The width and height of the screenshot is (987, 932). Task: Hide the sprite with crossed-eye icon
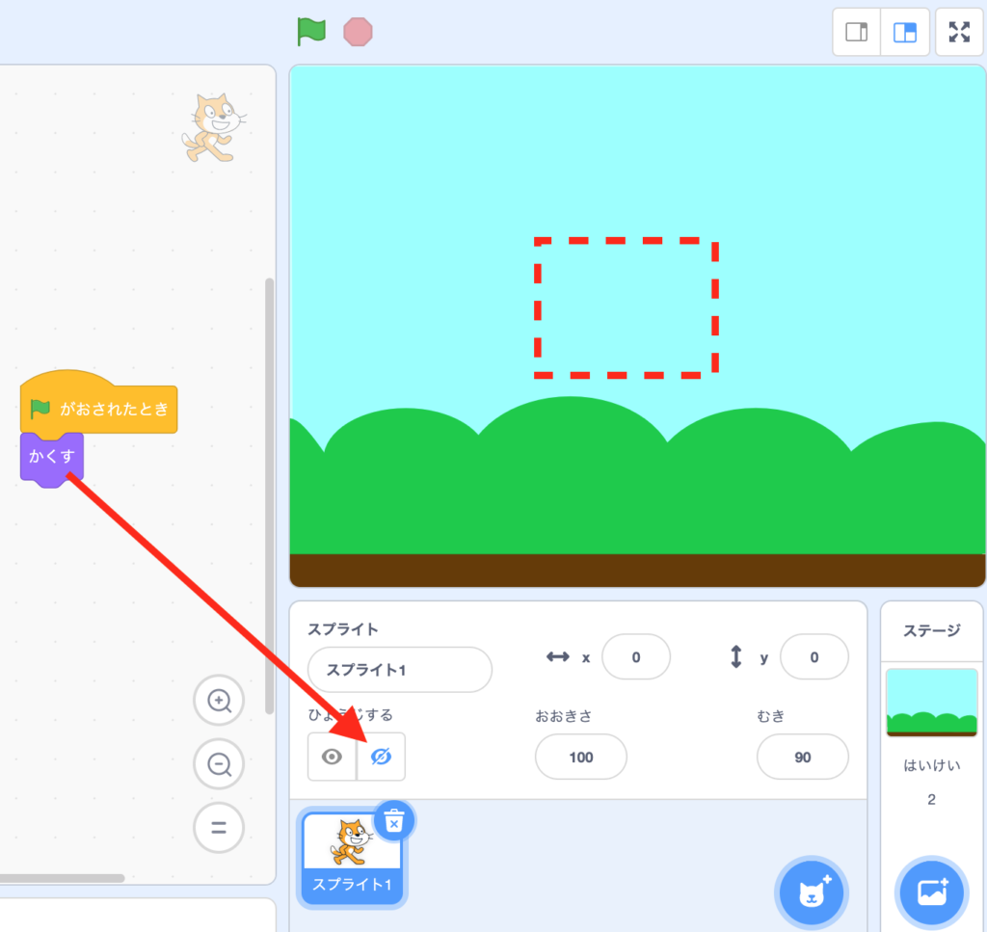[x=381, y=757]
